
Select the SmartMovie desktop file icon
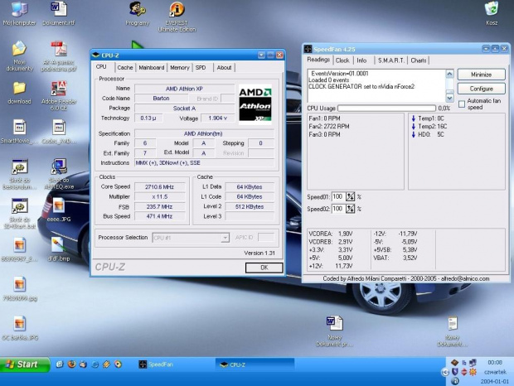pyautogui.click(x=19, y=132)
